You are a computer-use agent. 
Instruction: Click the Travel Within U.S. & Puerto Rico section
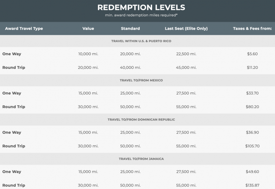point(141,41)
